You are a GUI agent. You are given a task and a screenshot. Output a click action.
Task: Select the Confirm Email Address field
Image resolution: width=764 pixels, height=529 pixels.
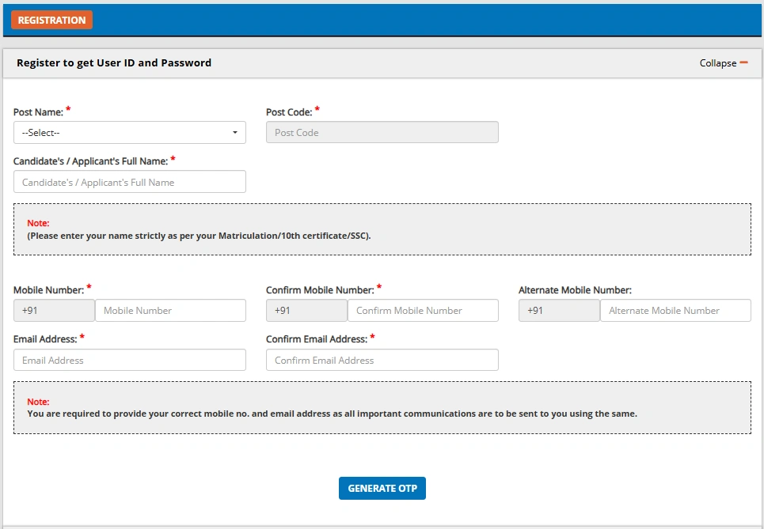click(x=382, y=361)
